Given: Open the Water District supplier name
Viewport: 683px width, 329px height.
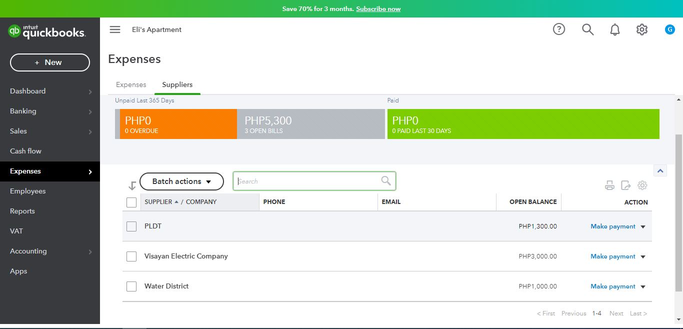Looking at the screenshot, I should [166, 286].
